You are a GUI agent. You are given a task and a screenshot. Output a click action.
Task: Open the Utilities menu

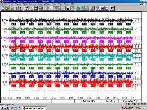click(47, 4)
